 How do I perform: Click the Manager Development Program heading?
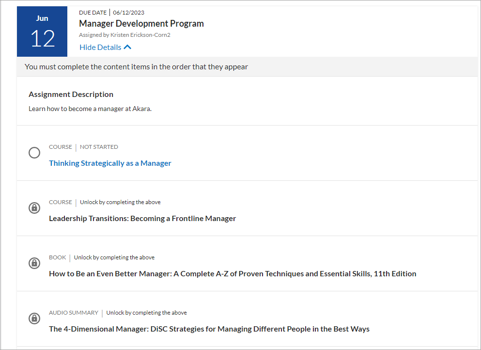(141, 24)
